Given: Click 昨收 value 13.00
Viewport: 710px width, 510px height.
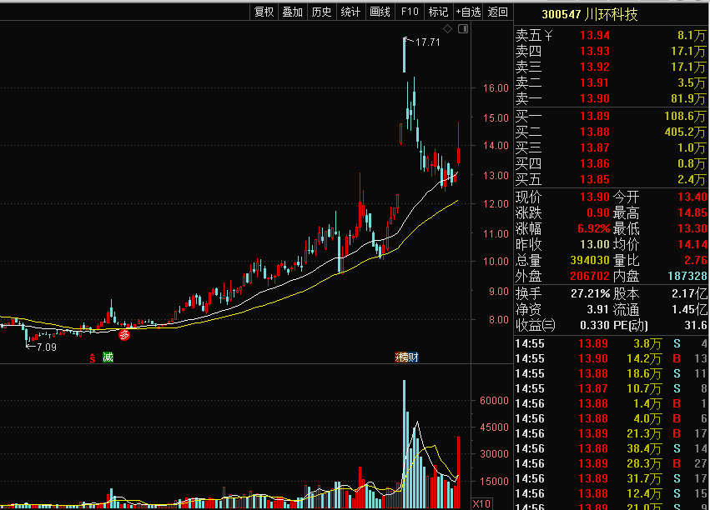Looking at the screenshot, I should point(595,244).
